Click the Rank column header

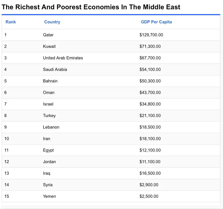(11, 22)
